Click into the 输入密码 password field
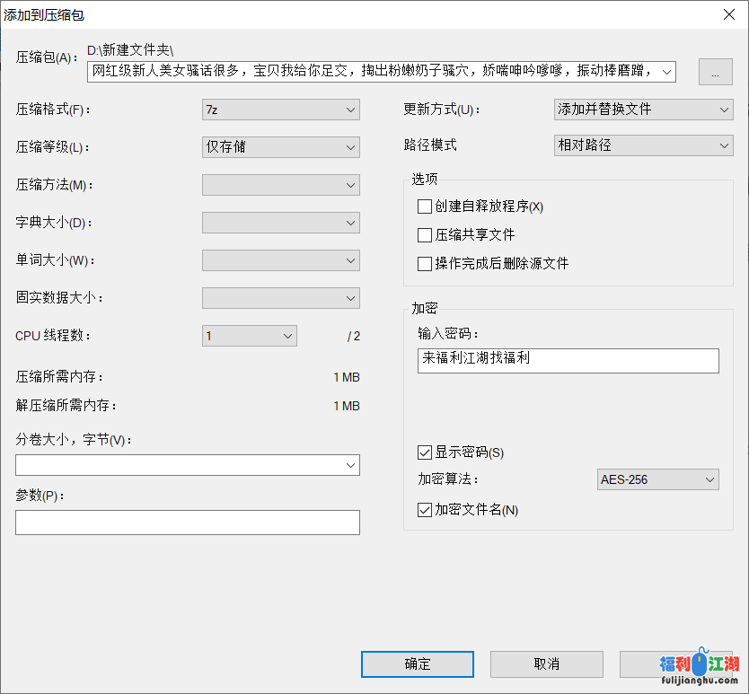The image size is (749, 694). 568,360
